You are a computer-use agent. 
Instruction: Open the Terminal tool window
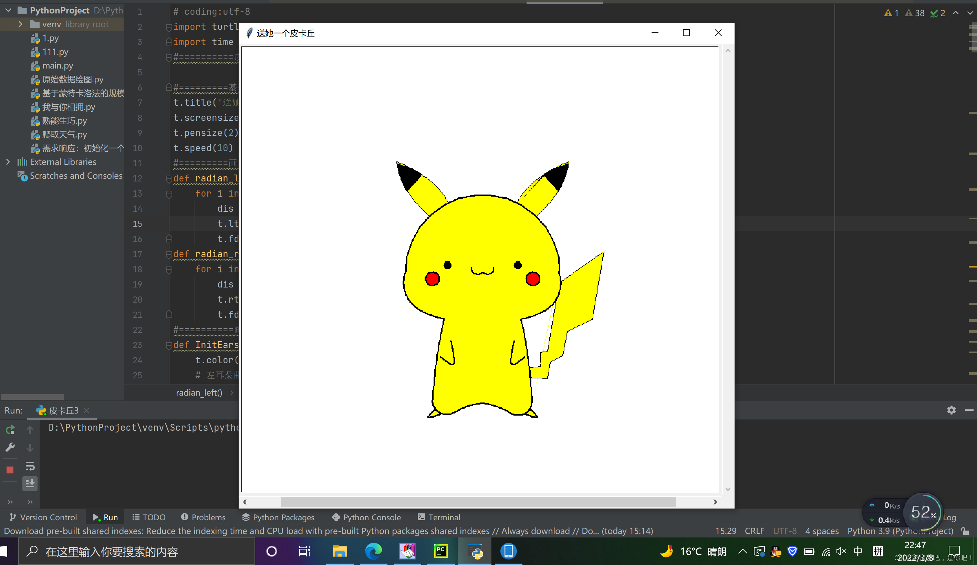(x=439, y=517)
